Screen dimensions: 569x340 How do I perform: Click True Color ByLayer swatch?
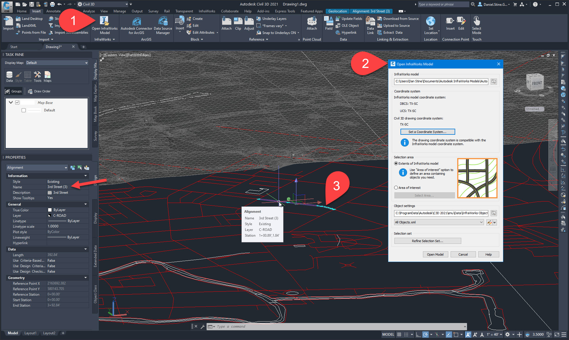[x=50, y=210]
